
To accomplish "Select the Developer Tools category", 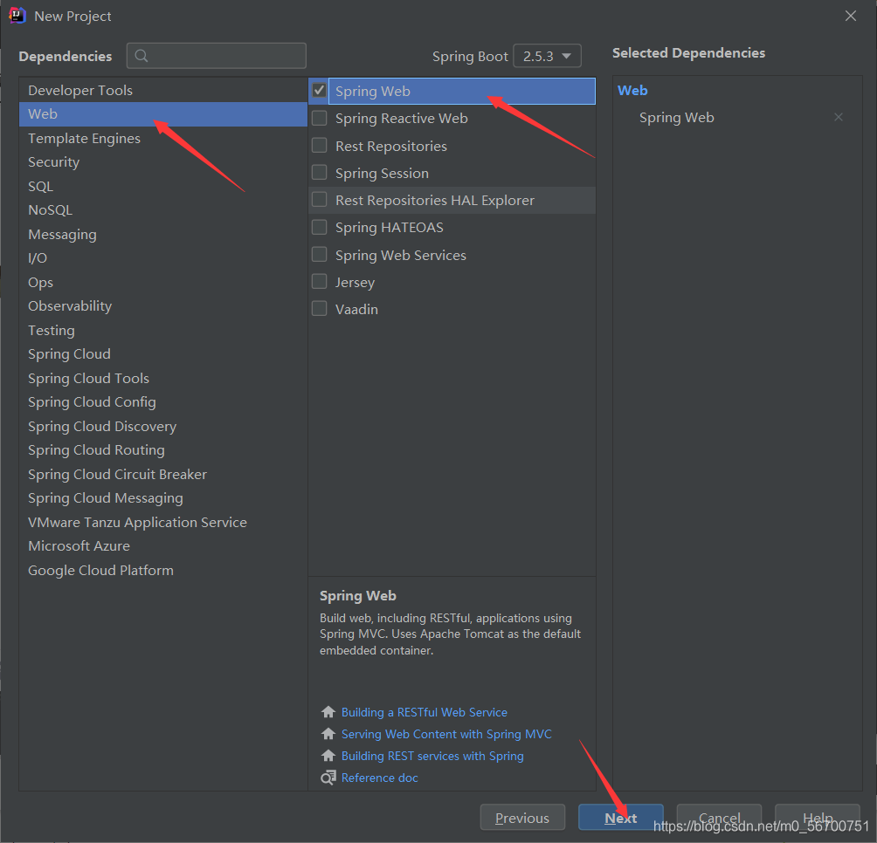I will click(x=162, y=91).
